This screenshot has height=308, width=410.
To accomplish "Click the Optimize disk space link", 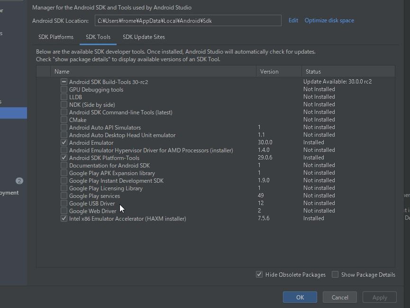I will [329, 20].
